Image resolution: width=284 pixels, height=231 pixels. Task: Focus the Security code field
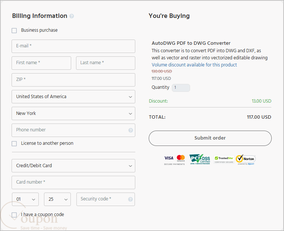coord(105,199)
